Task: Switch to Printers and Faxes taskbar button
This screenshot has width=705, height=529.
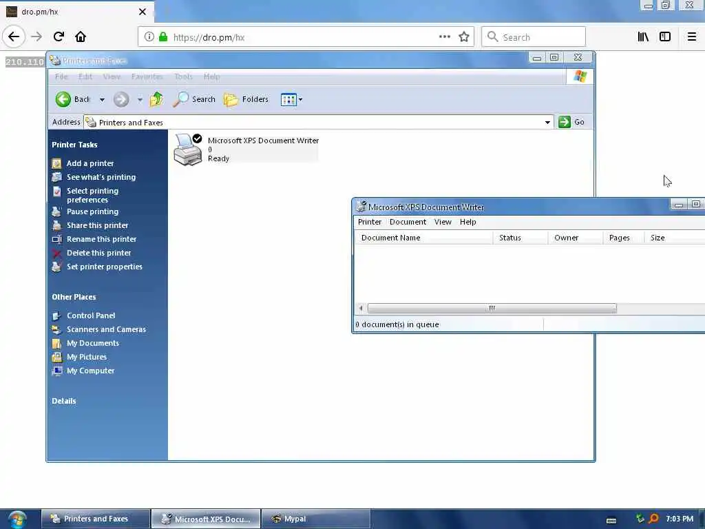Action: pos(96,519)
